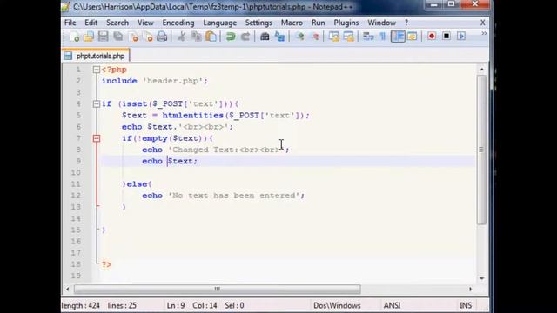Click the Redo arrow icon

click(x=245, y=37)
